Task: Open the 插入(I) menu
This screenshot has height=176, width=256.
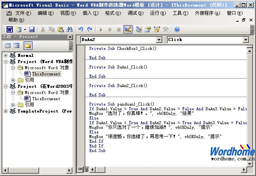Action: [91, 13]
